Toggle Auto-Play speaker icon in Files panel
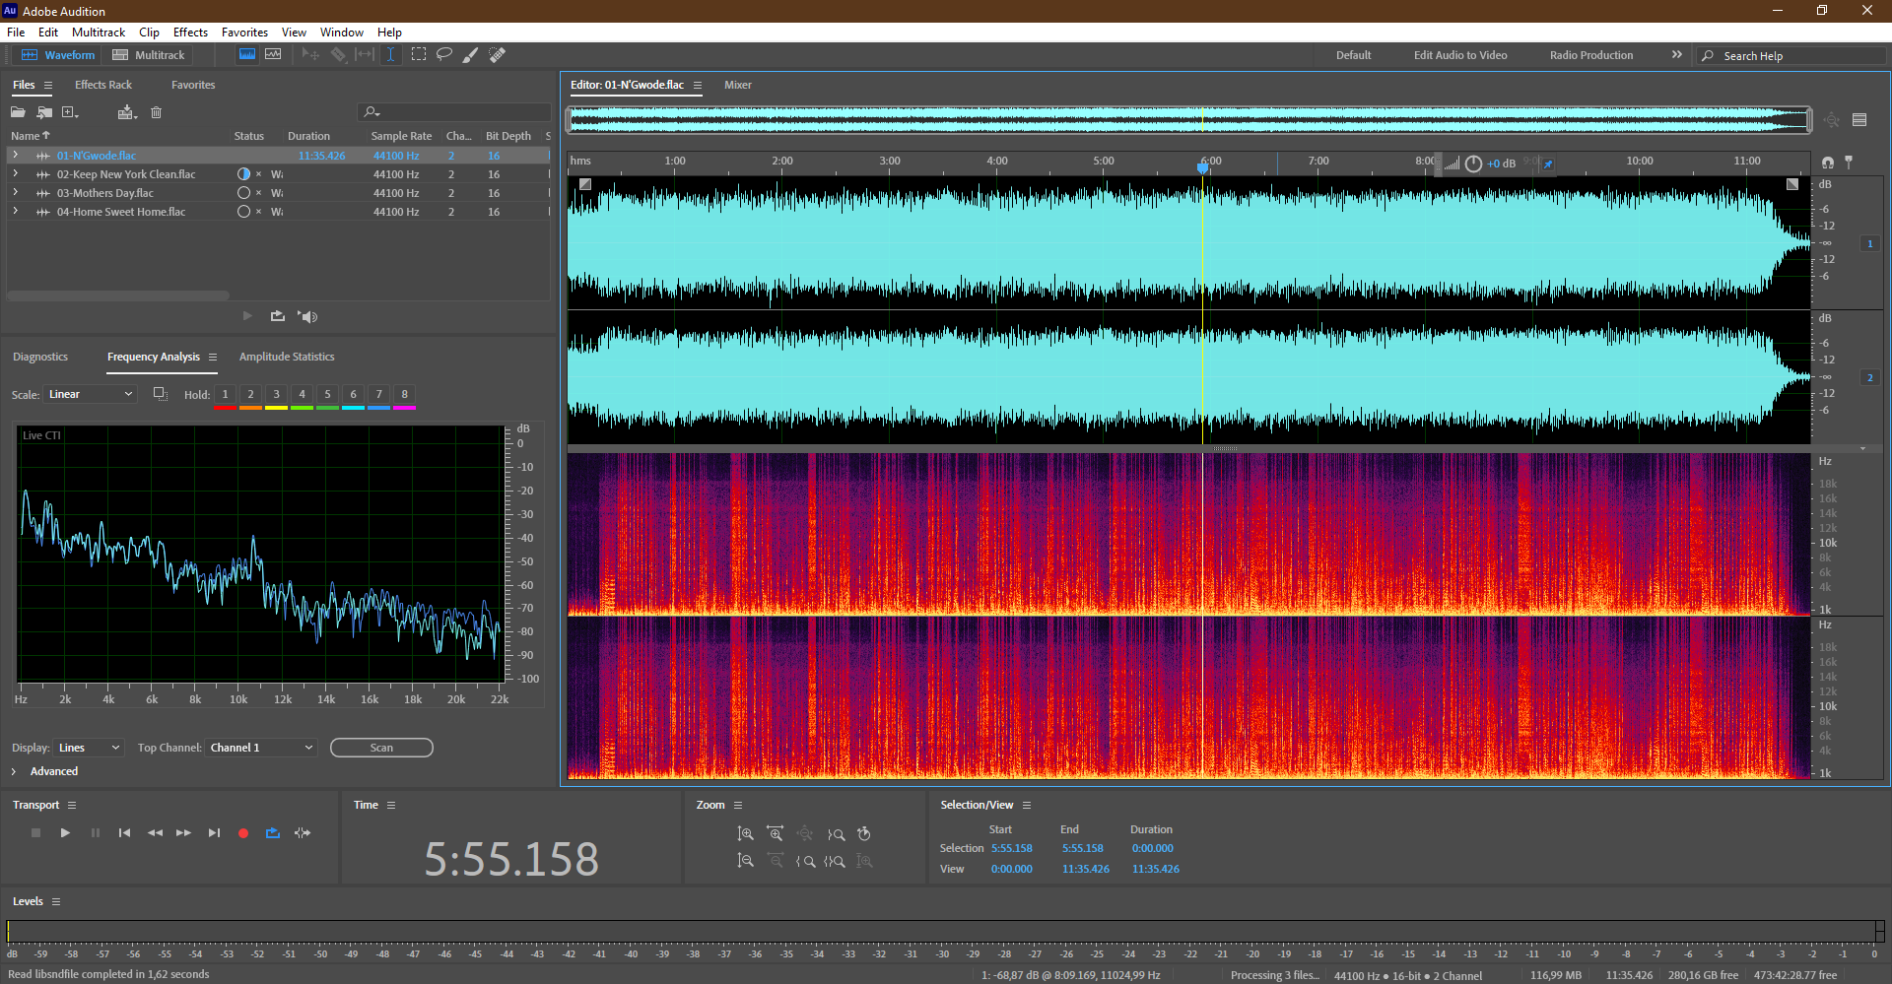1892x984 pixels. [x=307, y=316]
